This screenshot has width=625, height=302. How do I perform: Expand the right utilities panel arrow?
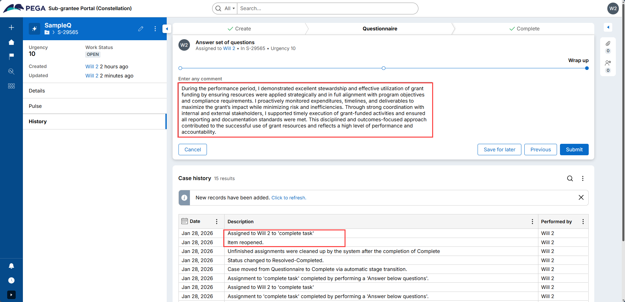pos(608,27)
